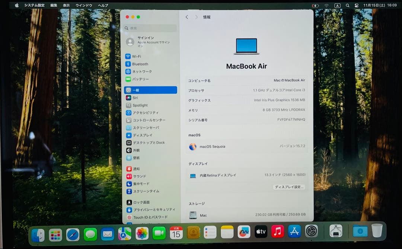Open アクセシビリティ settings
This screenshot has width=402, height=249.
click(x=145, y=112)
